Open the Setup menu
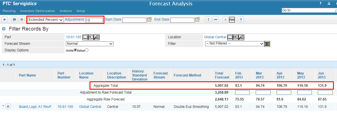 pyautogui.click(x=81, y=11)
